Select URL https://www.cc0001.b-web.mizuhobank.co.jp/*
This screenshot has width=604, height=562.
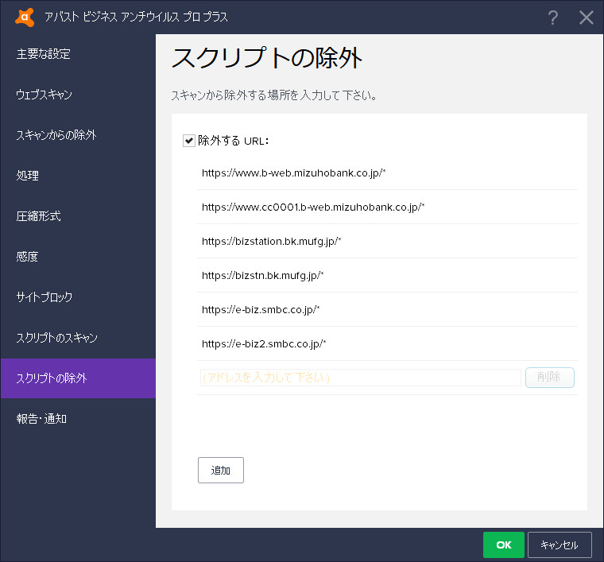387,207
